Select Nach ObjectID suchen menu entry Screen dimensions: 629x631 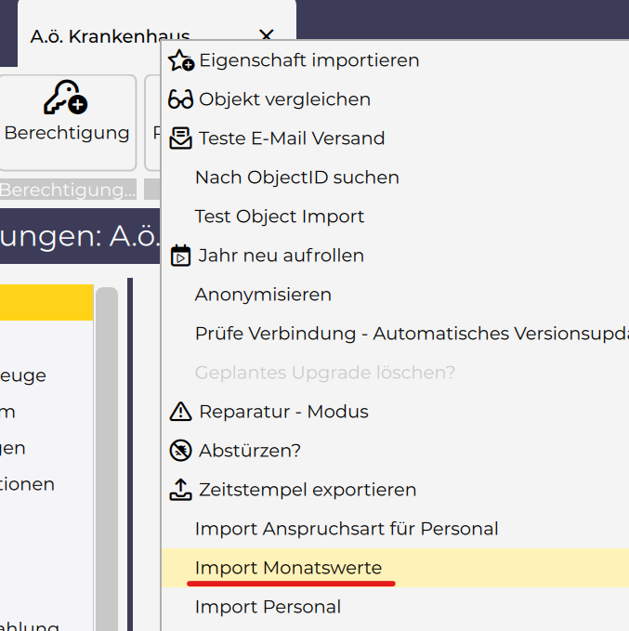[x=296, y=177]
